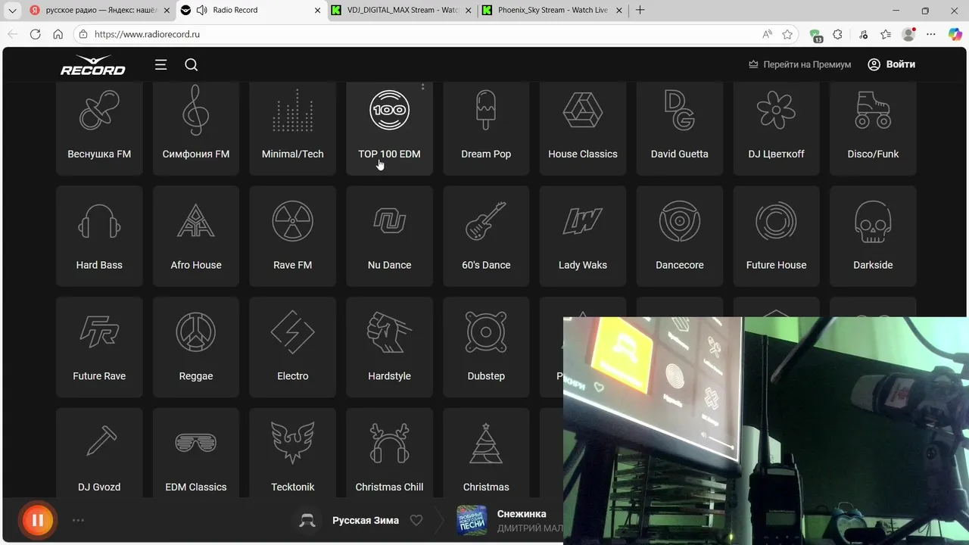969x545 pixels.
Task: Open the Nu Dance station
Action: [389, 236]
